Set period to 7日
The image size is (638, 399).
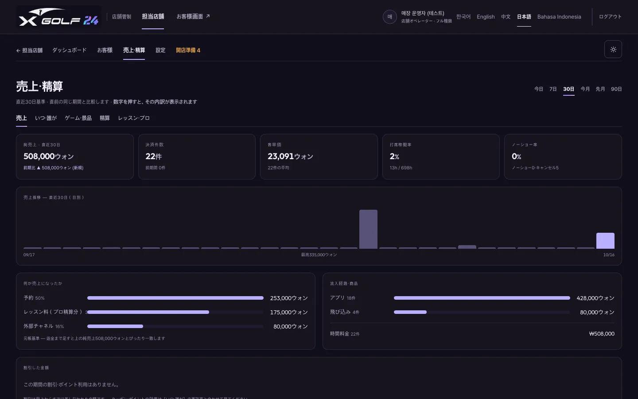click(x=553, y=89)
